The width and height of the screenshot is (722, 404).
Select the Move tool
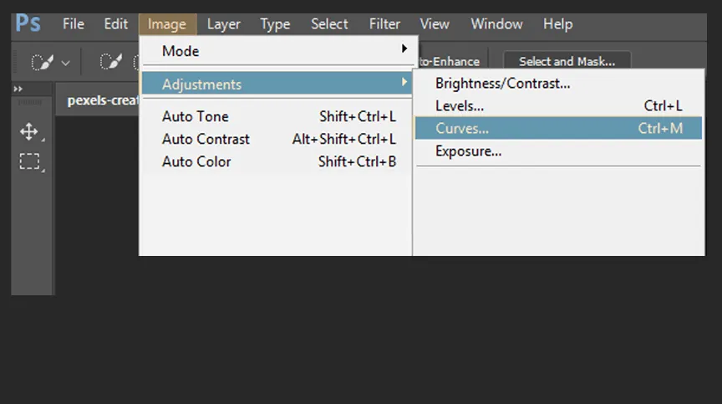point(29,131)
